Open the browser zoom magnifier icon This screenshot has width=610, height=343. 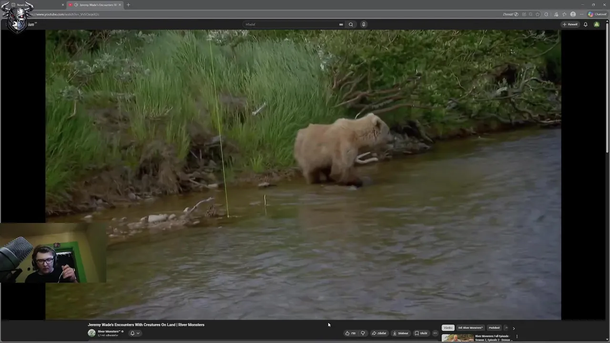click(x=530, y=14)
